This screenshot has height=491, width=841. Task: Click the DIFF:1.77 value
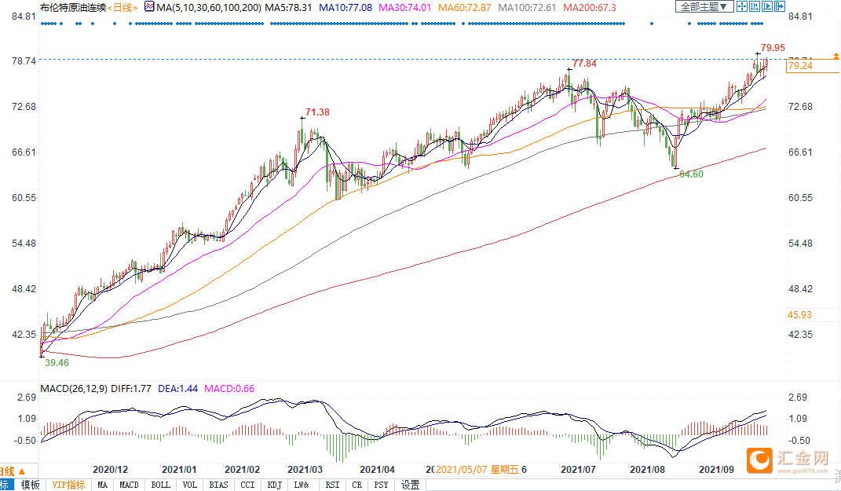[x=131, y=389]
